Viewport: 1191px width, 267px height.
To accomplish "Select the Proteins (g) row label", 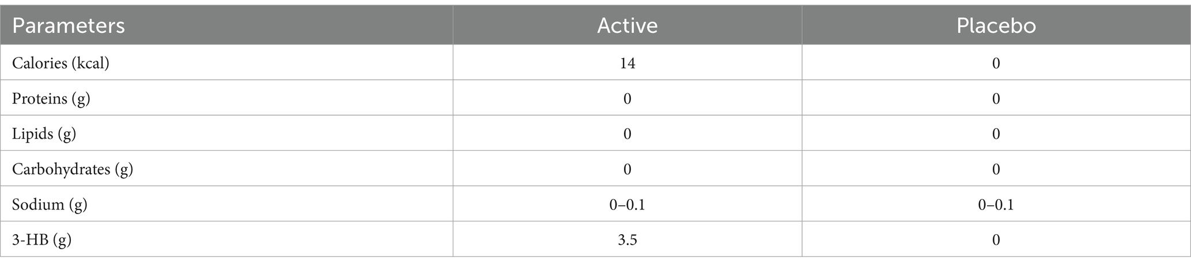I will [x=51, y=99].
